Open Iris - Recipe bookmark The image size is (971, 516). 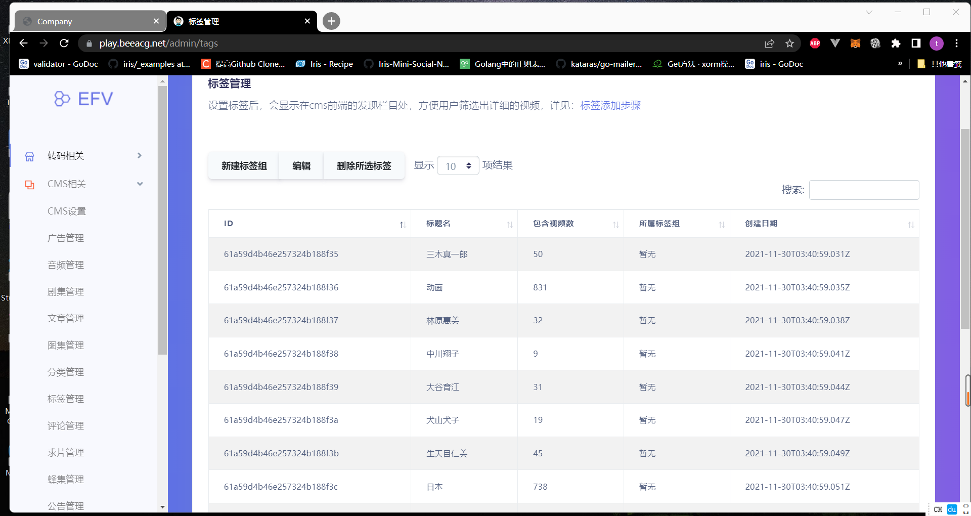pos(325,64)
